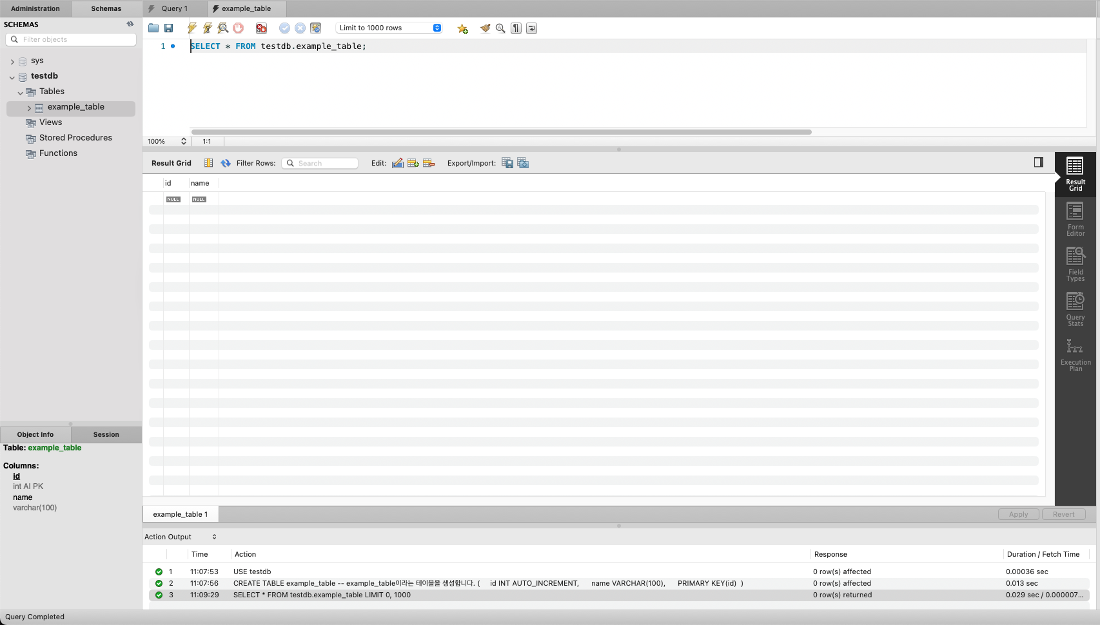Screen dimensions: 1100x625
Task: Select the Stored Procedures folder
Action: click(75, 138)
